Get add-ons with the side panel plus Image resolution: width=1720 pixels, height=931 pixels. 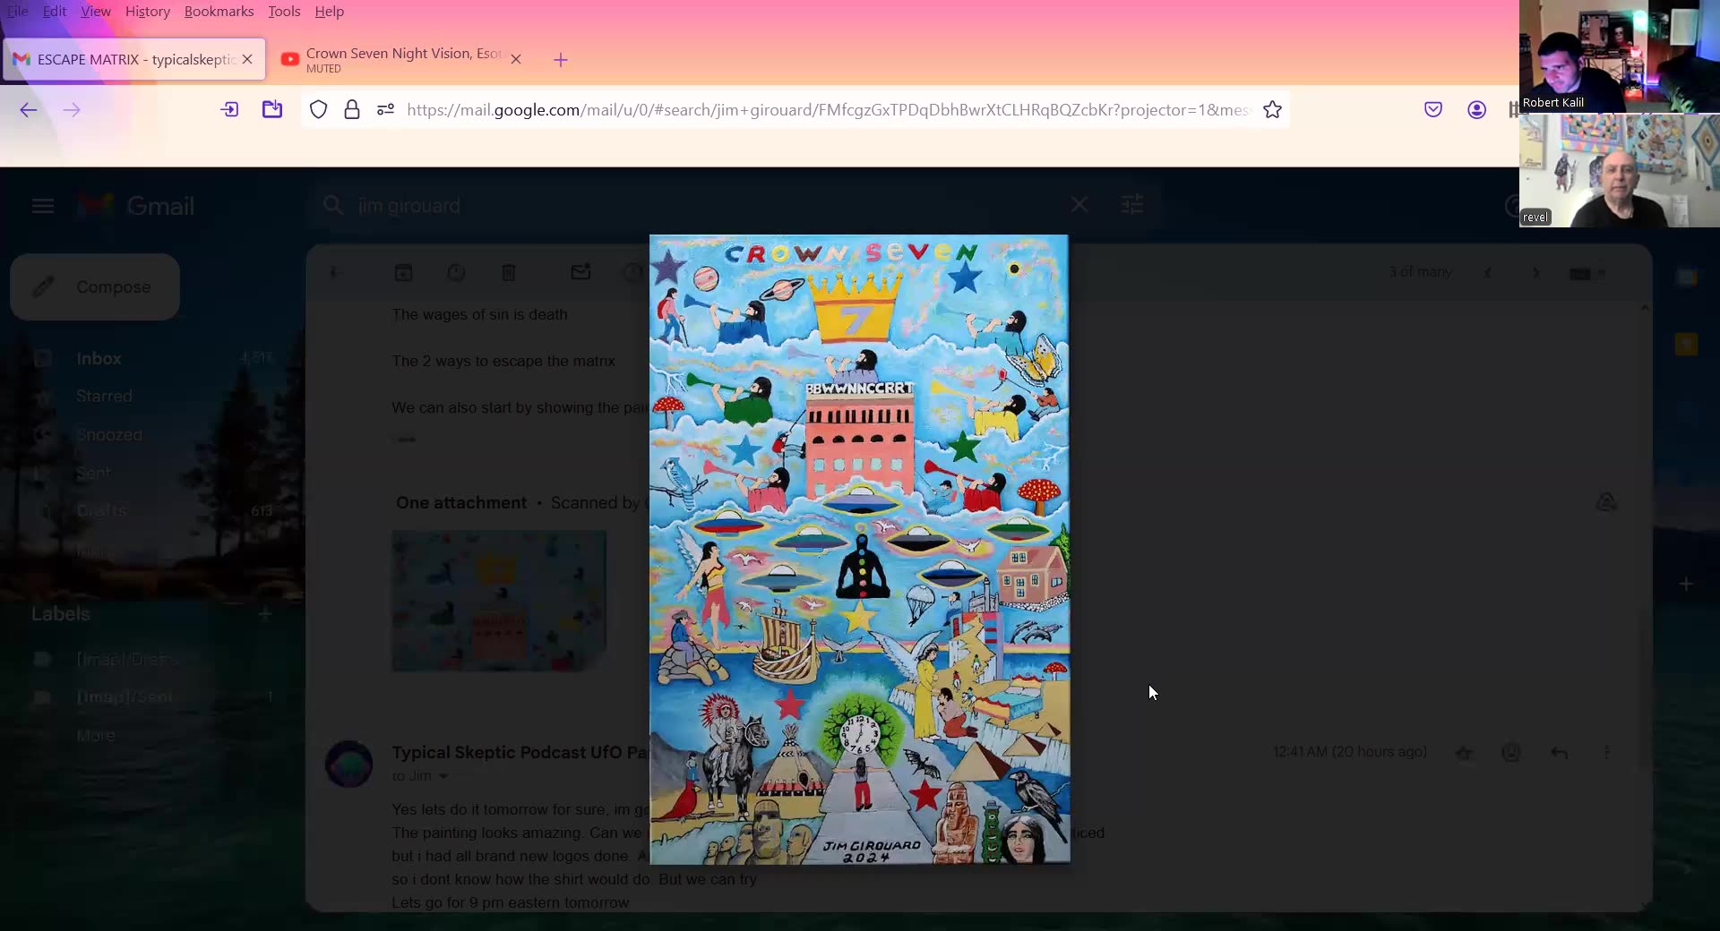click(1686, 584)
